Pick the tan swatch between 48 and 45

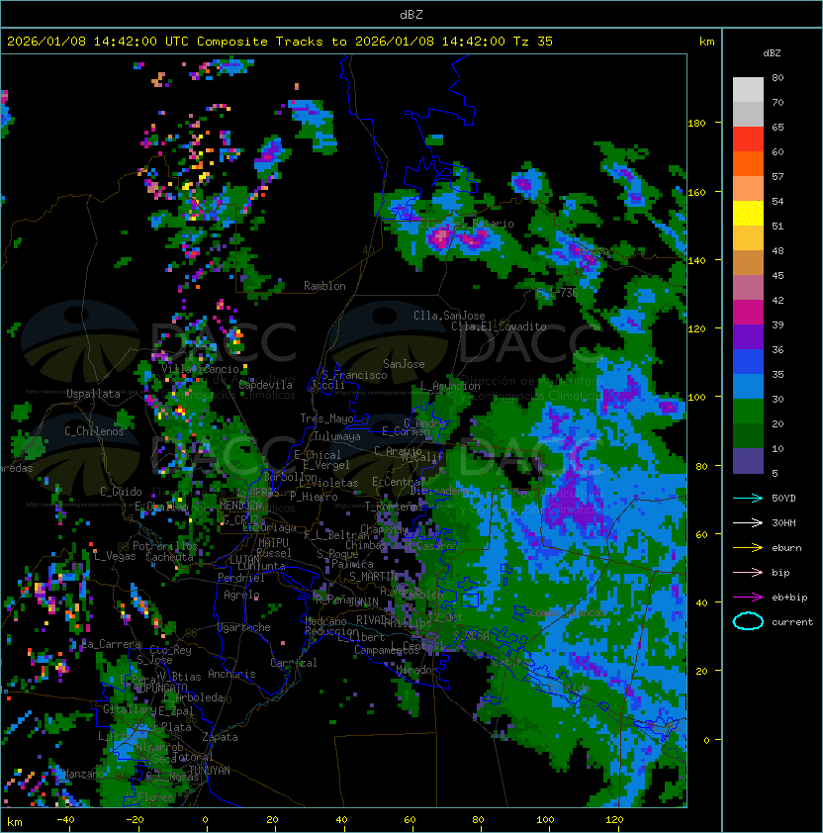point(748,263)
